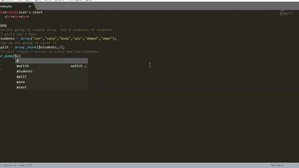The image size is (299, 168).
Task: Click the "Let`s start" heading text
Action: (32, 12)
